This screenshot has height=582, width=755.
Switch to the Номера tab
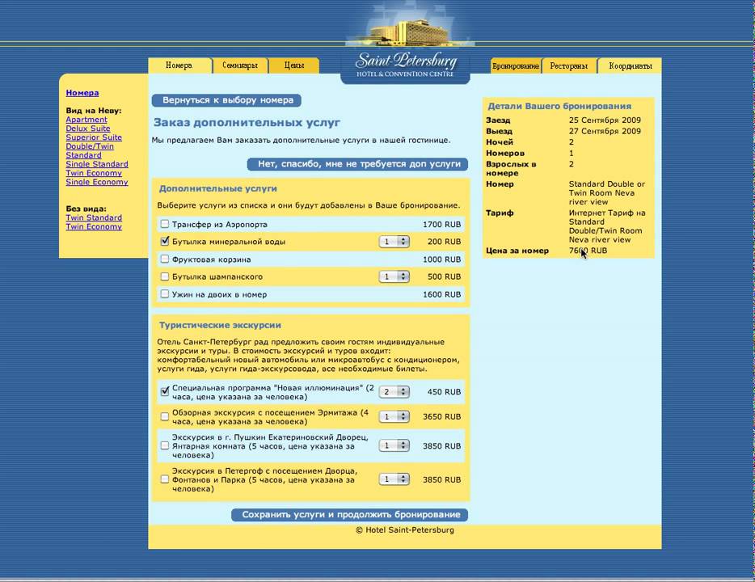[x=179, y=65]
